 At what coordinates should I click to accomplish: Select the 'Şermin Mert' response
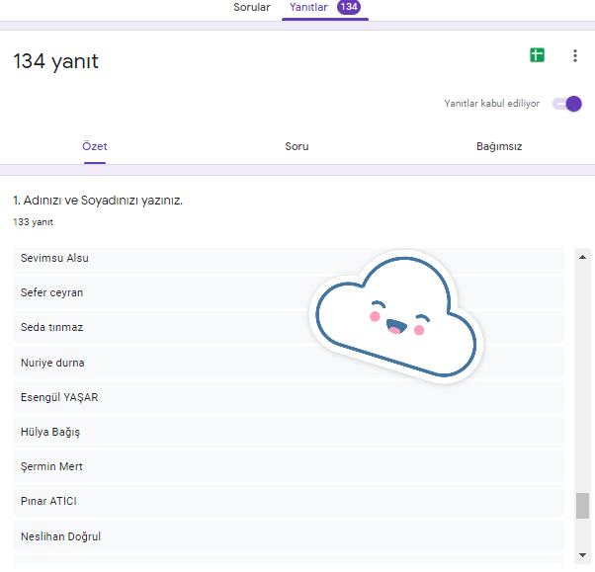[288, 466]
